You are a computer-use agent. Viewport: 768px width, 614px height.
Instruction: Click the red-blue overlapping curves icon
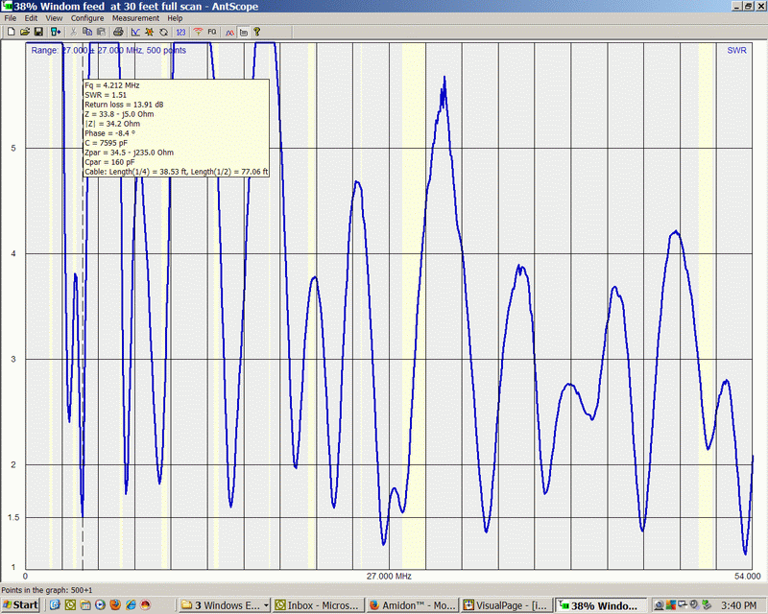(229, 32)
